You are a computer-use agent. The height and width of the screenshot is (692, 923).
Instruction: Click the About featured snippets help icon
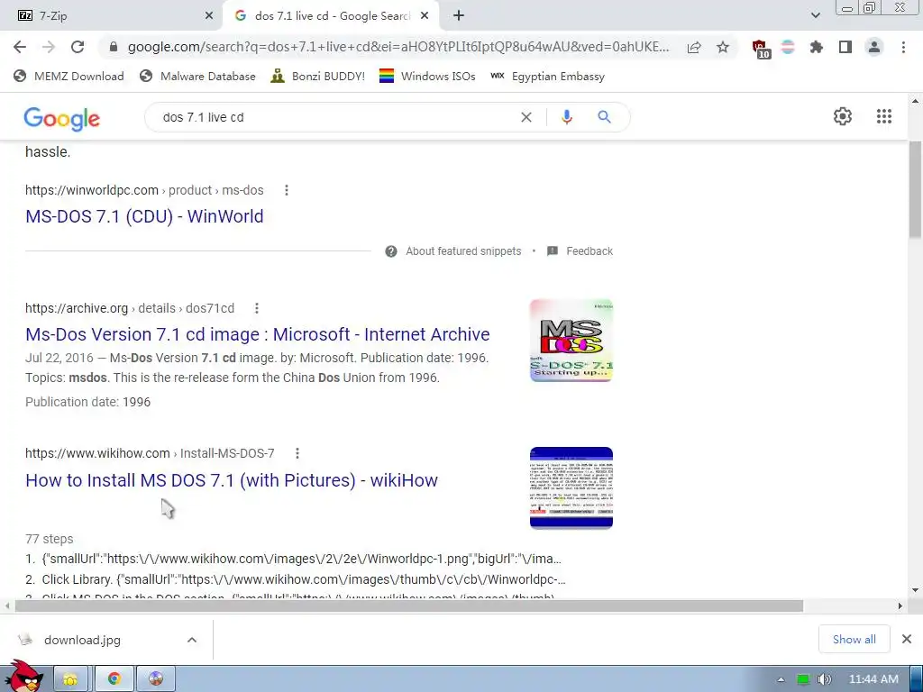391,252
